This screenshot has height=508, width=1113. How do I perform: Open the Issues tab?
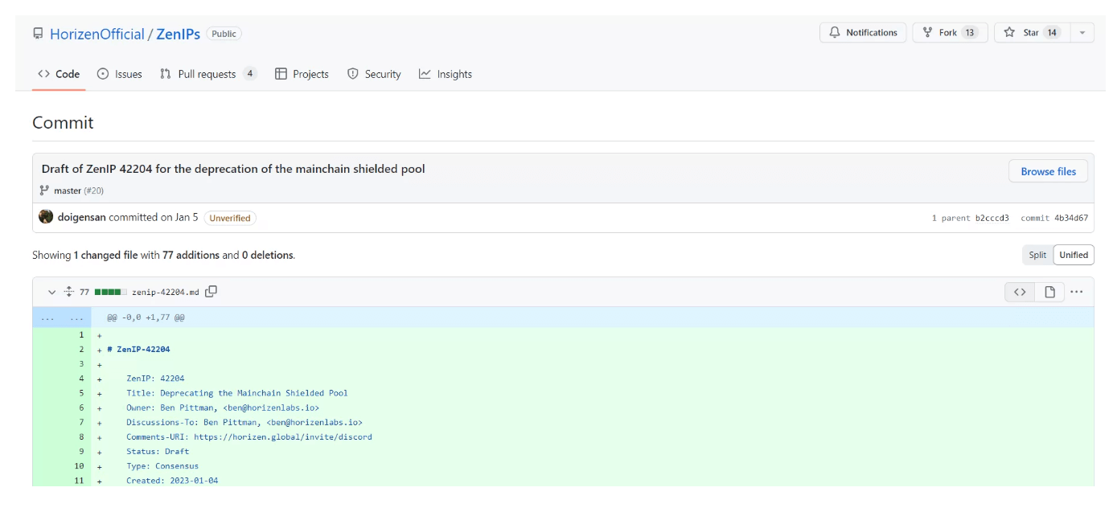(x=119, y=74)
